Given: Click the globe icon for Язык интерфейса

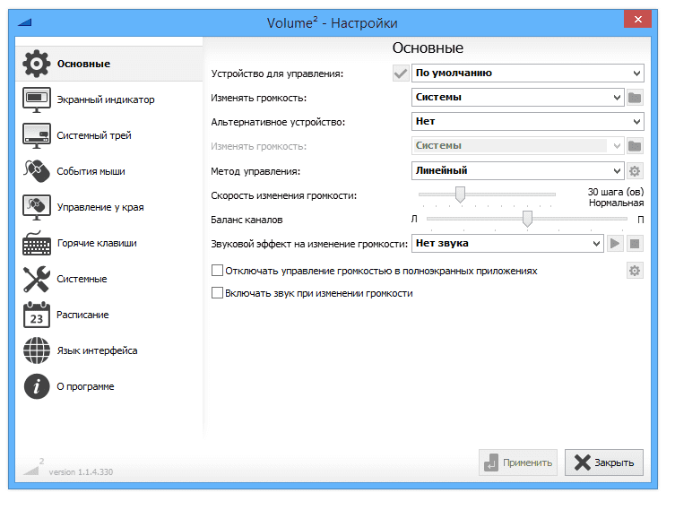Looking at the screenshot, I should point(37,350).
